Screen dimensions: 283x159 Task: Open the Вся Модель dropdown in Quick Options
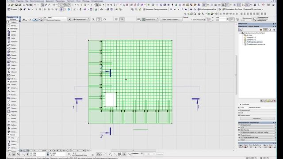pyautogui.click(x=257, y=130)
